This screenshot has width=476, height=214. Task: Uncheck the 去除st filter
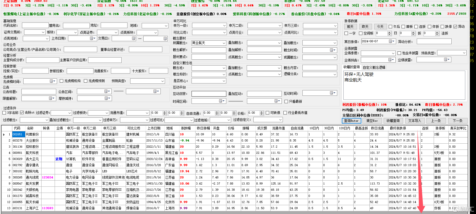coord(22,113)
